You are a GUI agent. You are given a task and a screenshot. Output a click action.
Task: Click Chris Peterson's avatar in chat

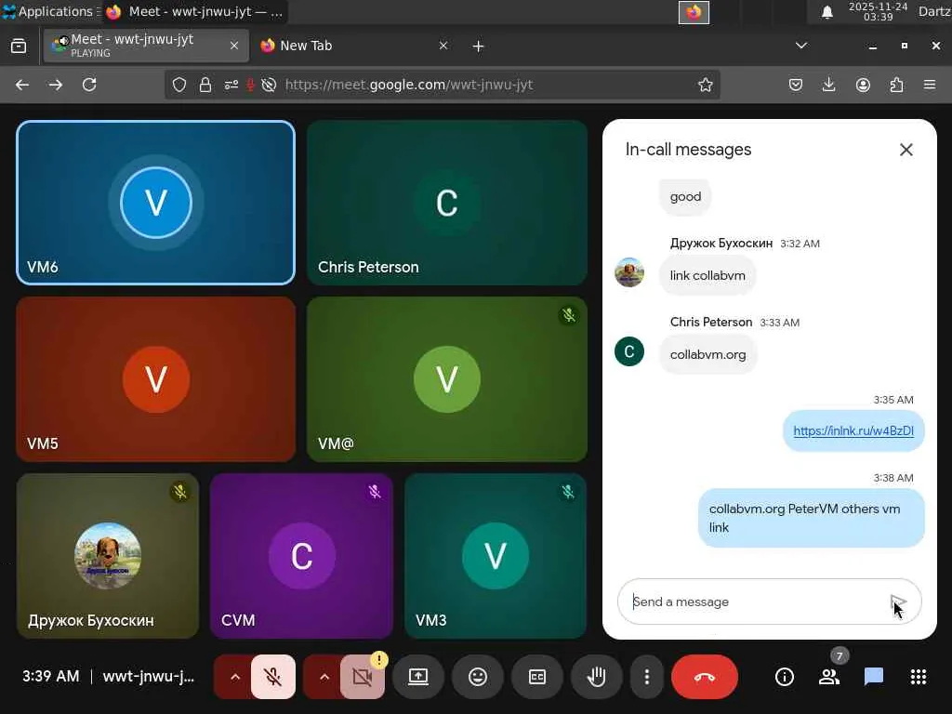pyautogui.click(x=629, y=351)
